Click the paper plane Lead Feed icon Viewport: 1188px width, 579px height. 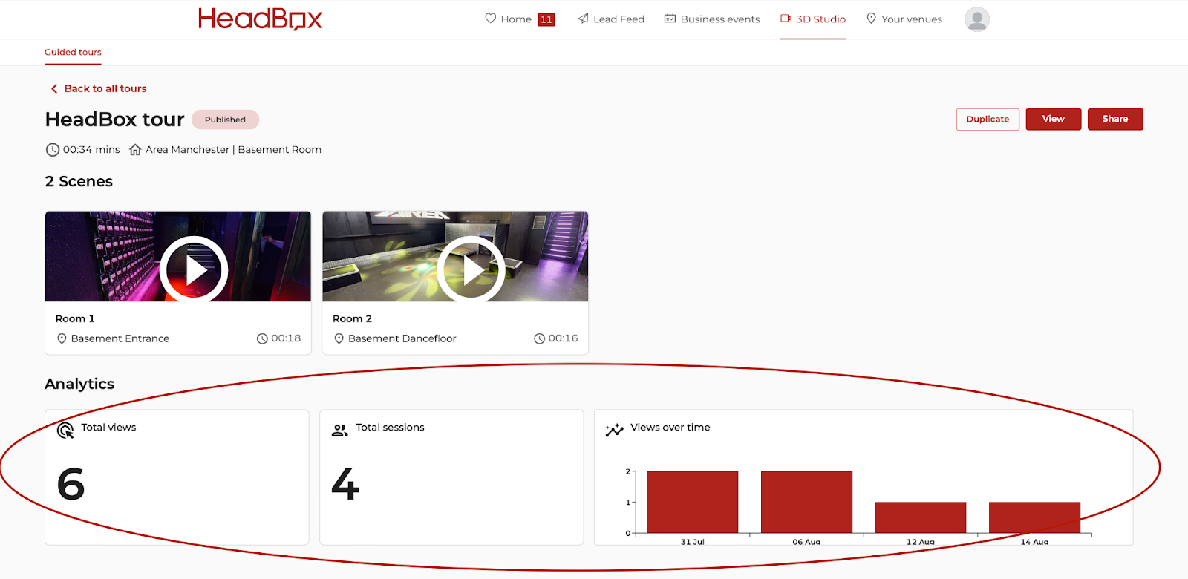click(583, 19)
